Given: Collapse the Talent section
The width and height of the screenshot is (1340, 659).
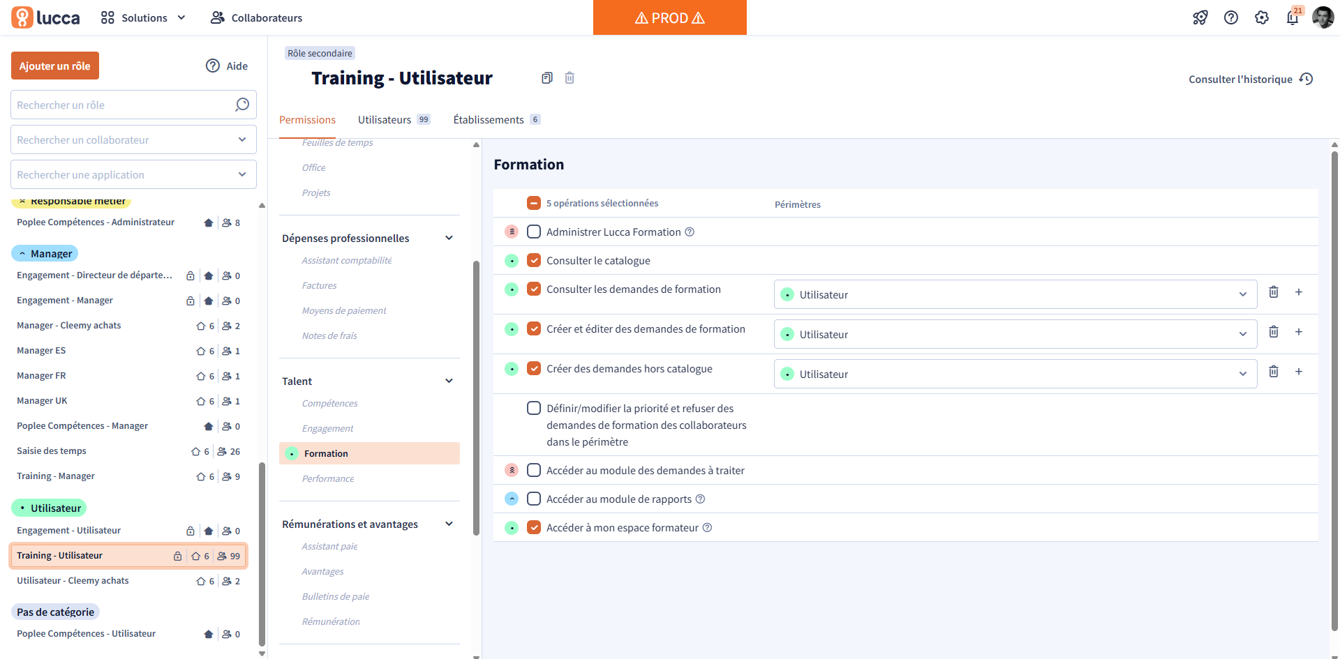Looking at the screenshot, I should 449,381.
